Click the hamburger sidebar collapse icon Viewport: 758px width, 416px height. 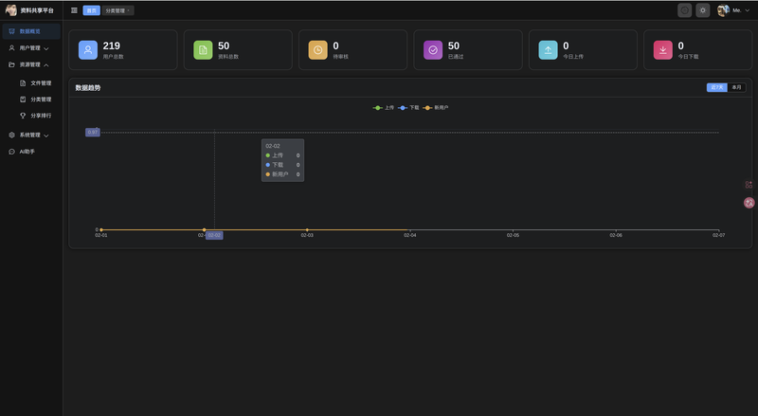(75, 10)
